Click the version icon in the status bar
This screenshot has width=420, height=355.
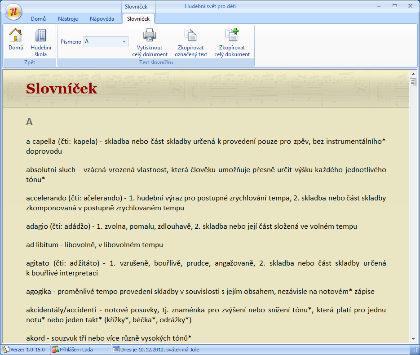[6, 349]
